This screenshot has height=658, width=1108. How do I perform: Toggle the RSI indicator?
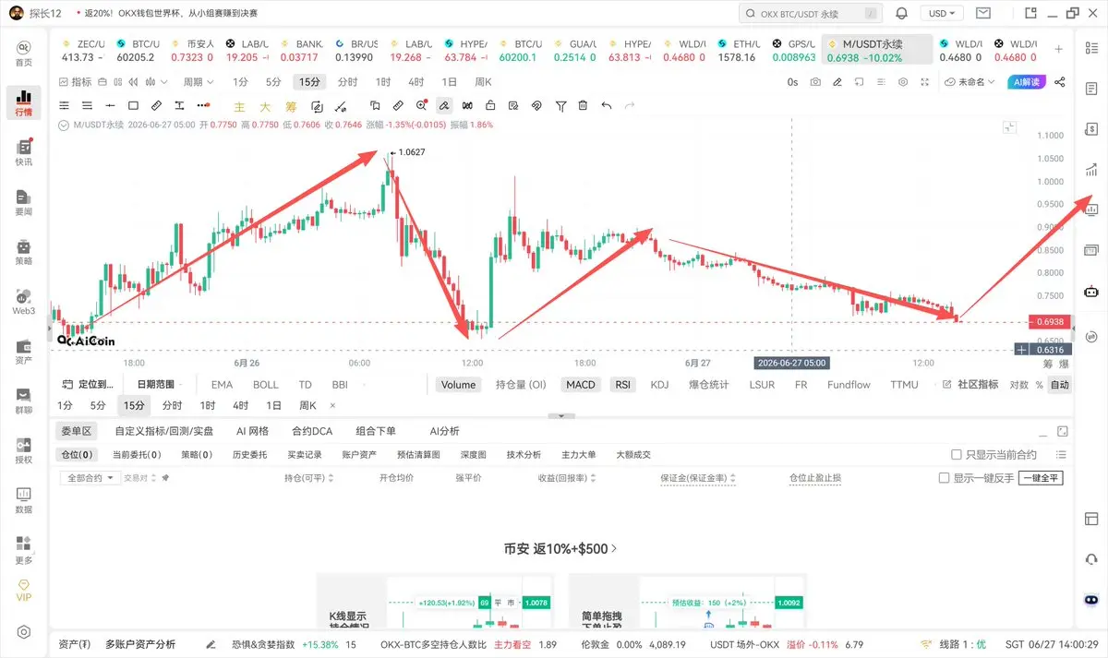tap(623, 385)
